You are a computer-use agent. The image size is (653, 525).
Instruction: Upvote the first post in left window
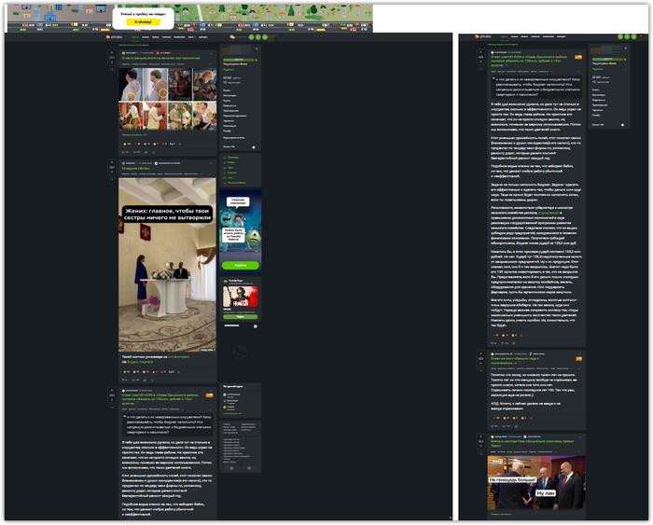(111, 53)
